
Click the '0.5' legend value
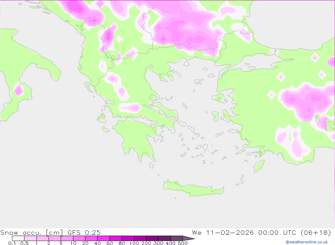coord(24,243)
